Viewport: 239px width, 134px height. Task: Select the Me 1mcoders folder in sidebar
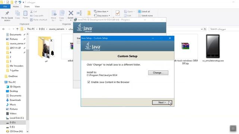pos(16,66)
